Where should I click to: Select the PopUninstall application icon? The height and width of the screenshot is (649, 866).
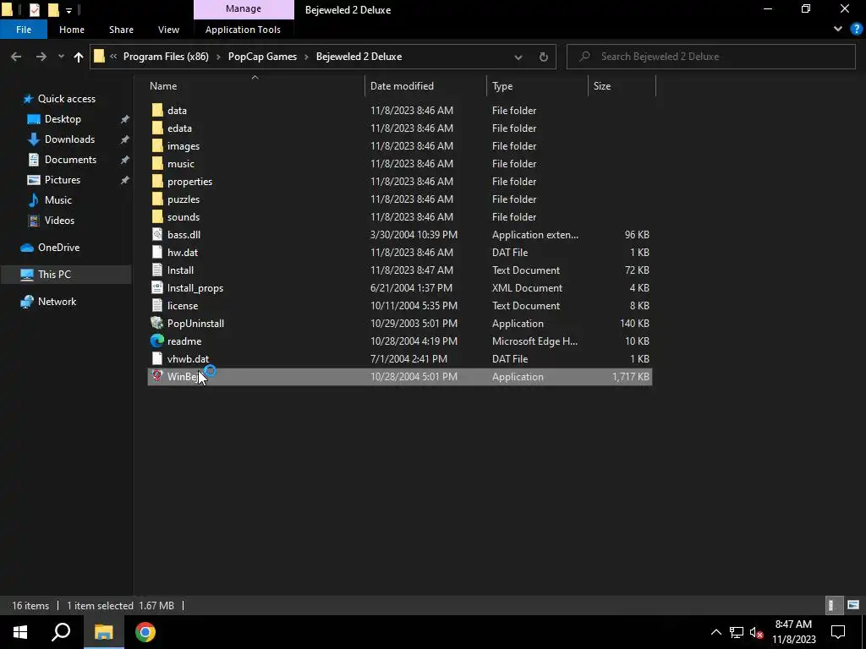coord(157,323)
